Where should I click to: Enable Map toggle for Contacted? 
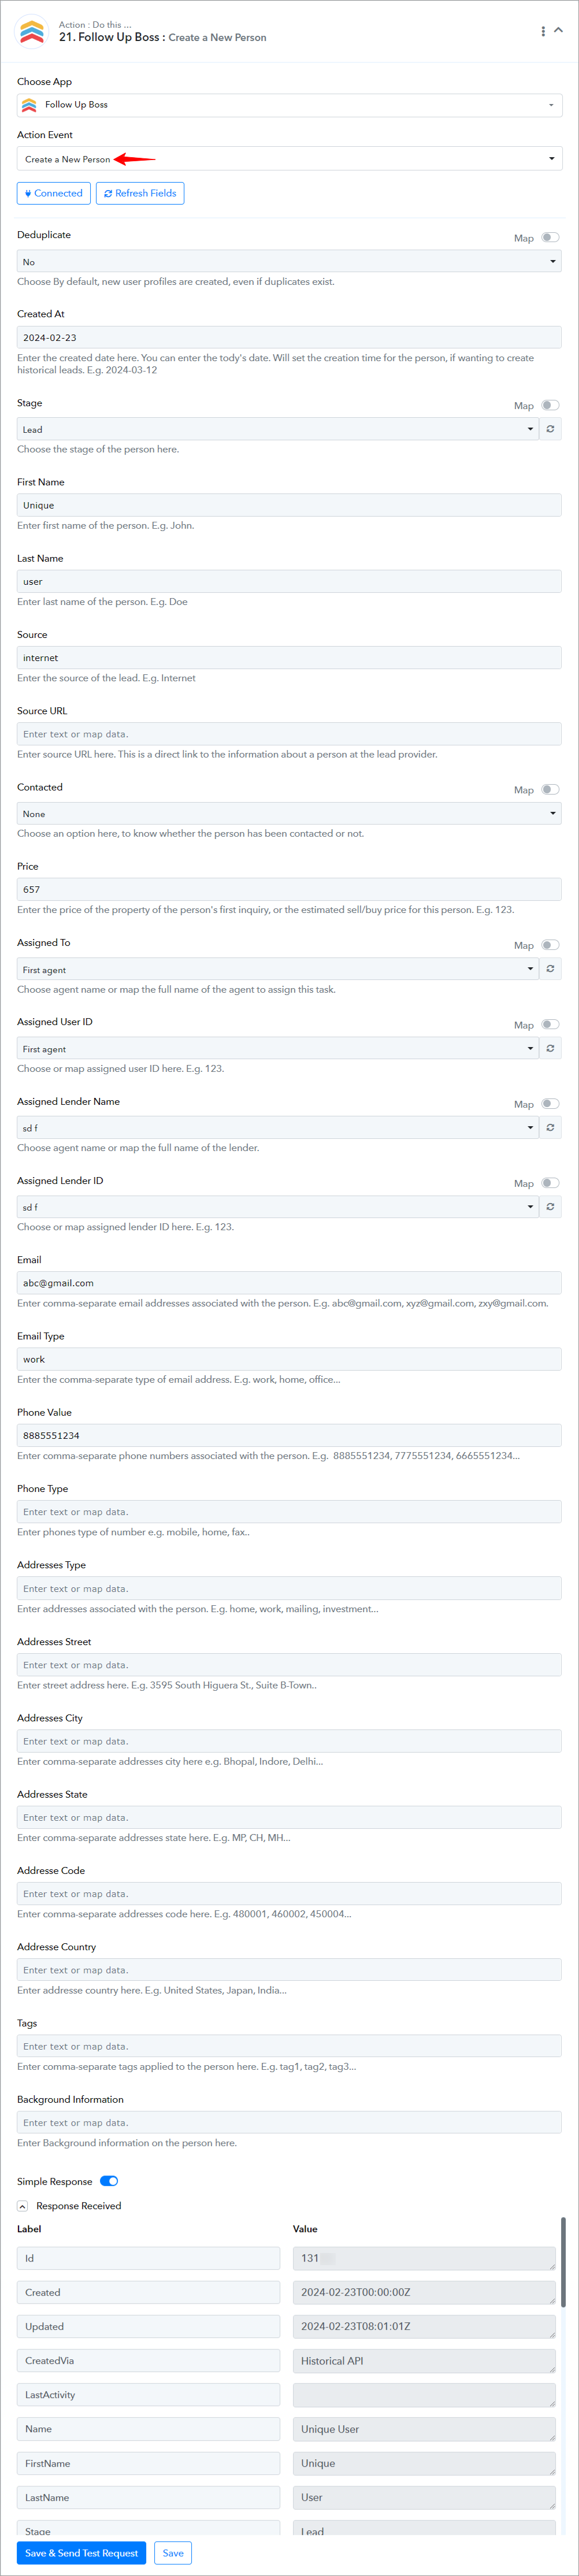coord(550,789)
